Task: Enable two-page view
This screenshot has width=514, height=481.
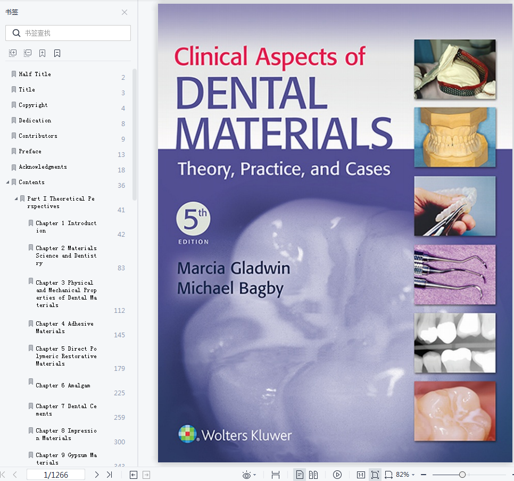Action: pos(313,475)
